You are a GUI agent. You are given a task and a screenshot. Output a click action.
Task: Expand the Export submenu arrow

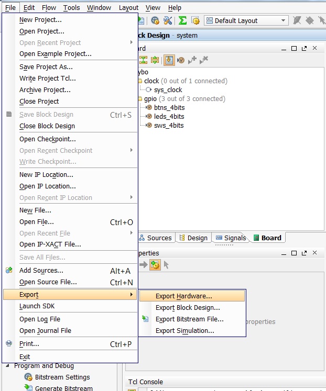point(132,295)
